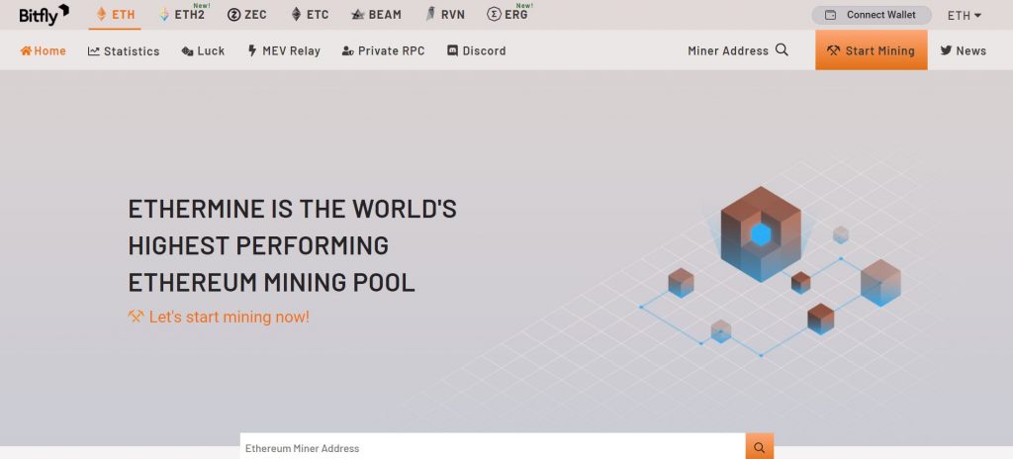This screenshot has width=1013, height=459.
Task: Open the MEV Relay page
Action: pos(284,50)
